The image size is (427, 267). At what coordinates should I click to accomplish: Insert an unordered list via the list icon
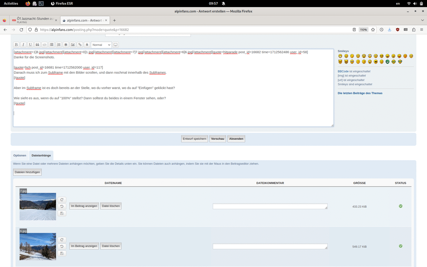click(x=51, y=44)
